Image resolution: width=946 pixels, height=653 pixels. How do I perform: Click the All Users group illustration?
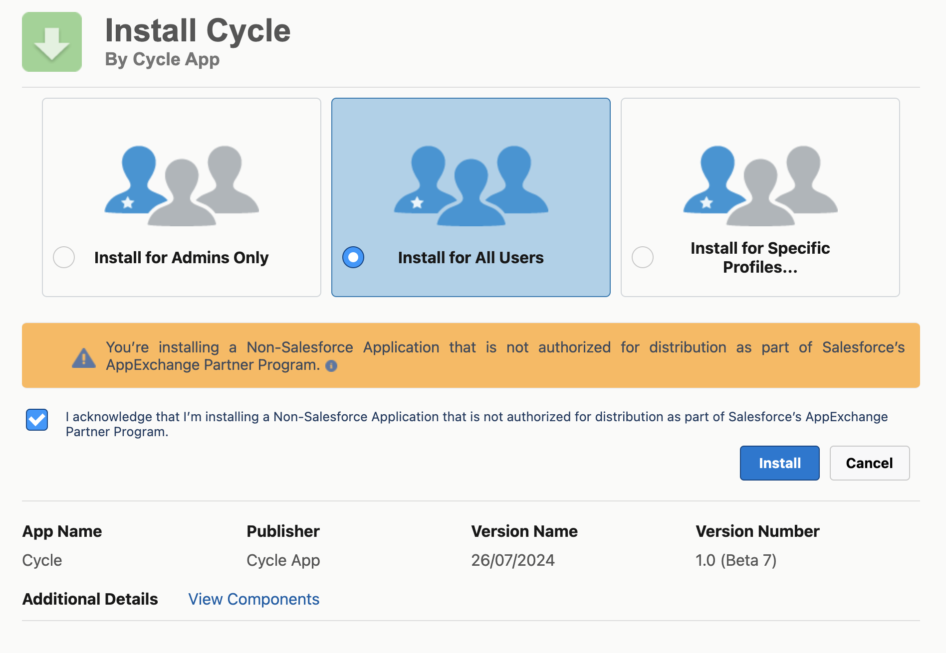(471, 185)
